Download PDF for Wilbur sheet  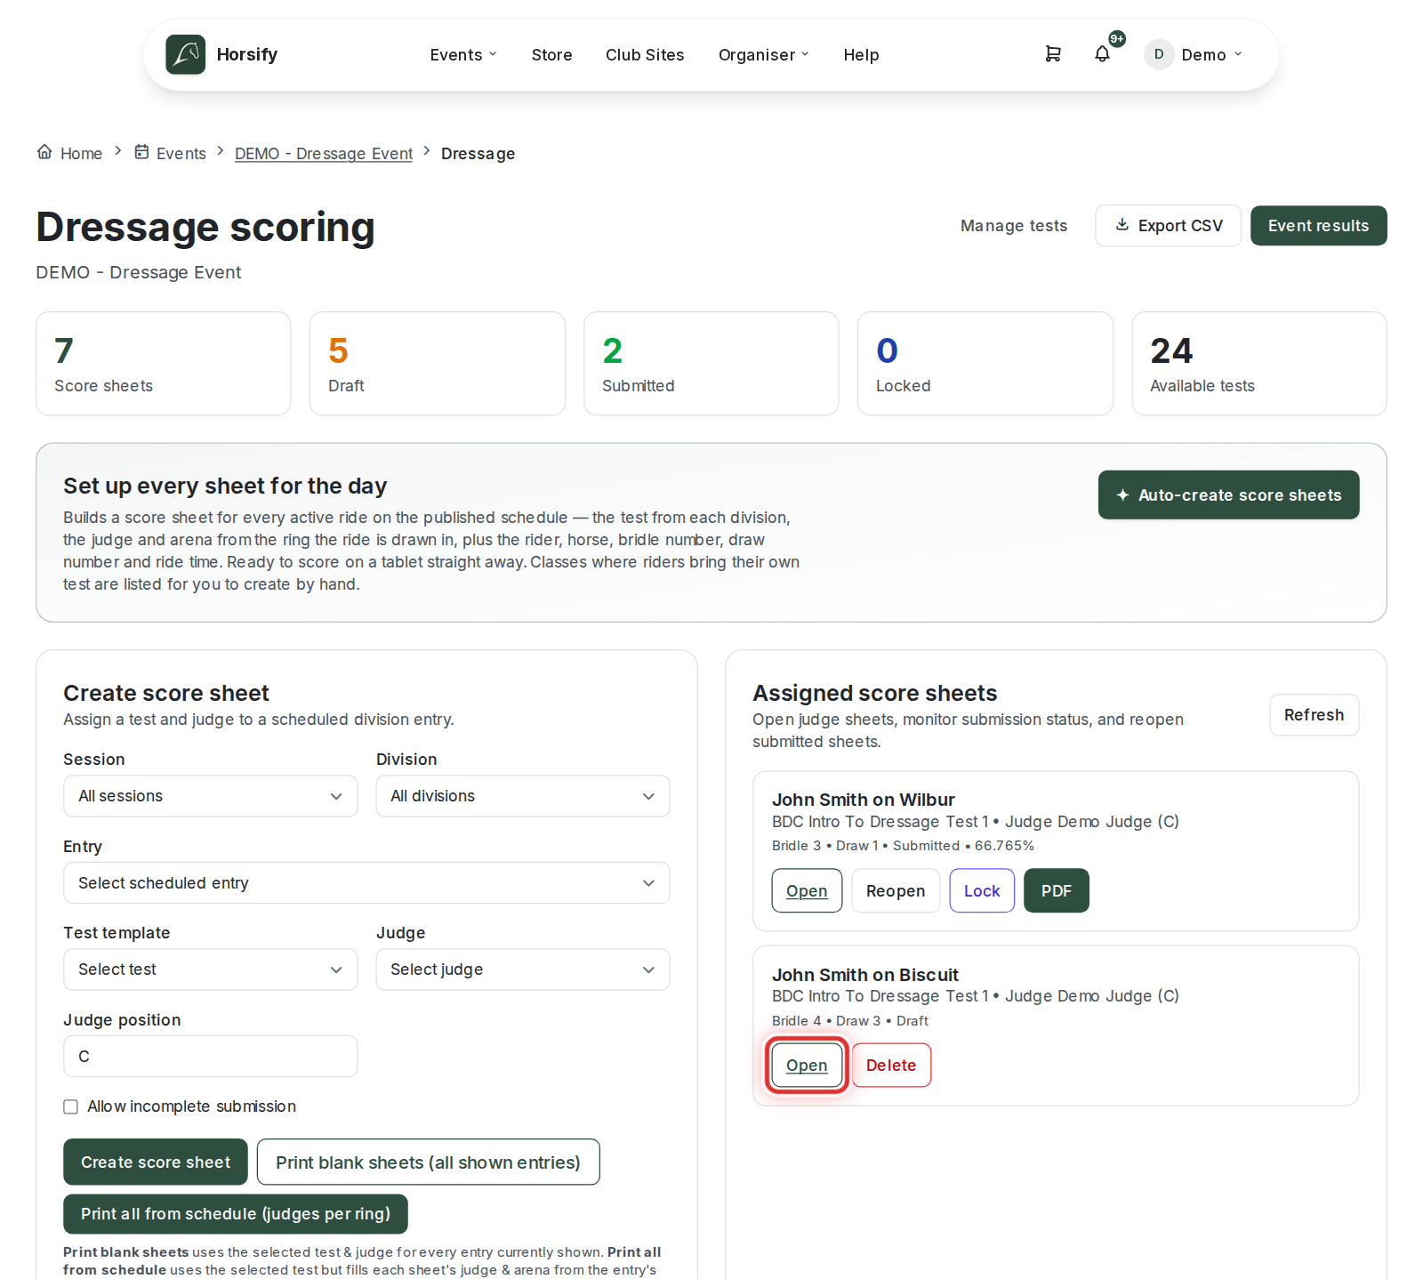point(1057,890)
